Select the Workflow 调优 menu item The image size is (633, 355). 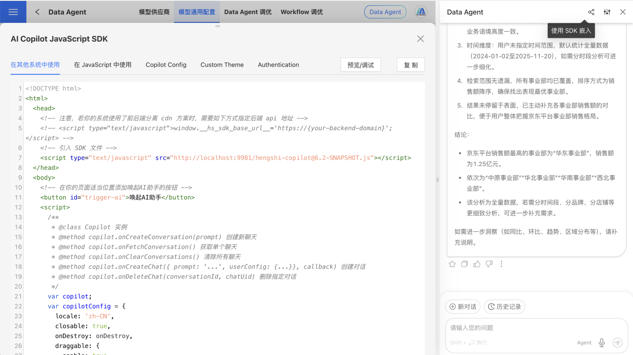[302, 12]
